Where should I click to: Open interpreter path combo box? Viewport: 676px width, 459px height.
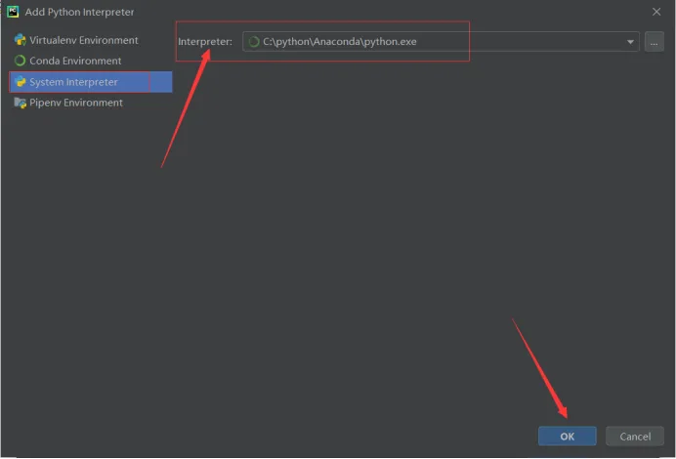441,41
